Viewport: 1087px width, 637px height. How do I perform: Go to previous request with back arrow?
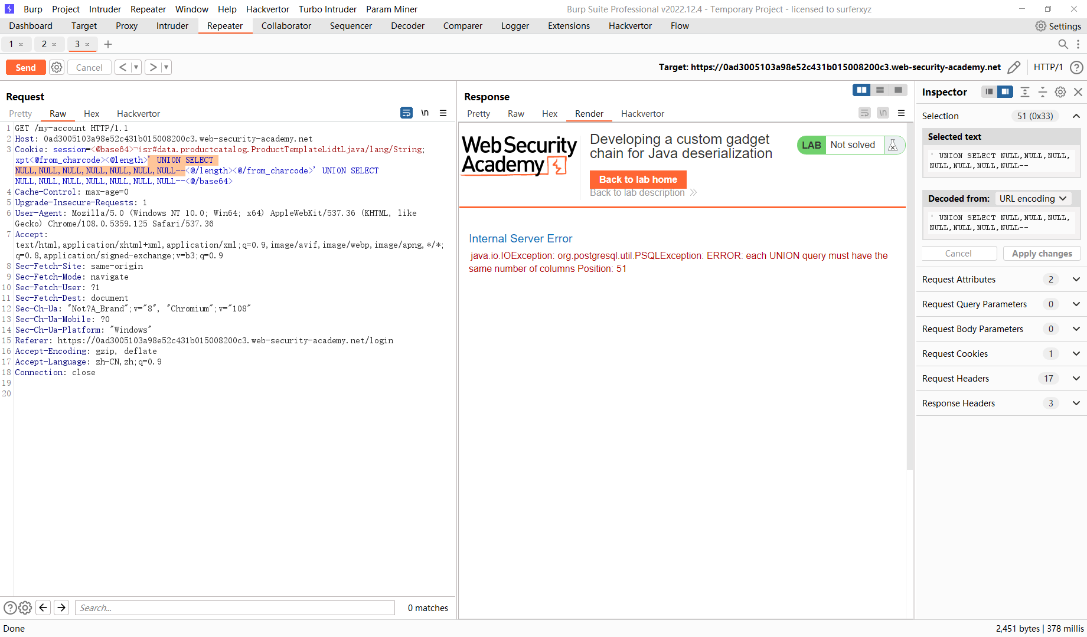coord(123,67)
